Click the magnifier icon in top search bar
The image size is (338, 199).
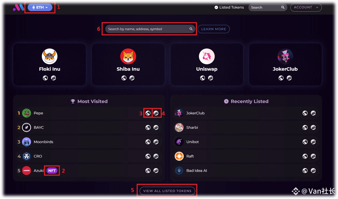pyautogui.click(x=283, y=7)
